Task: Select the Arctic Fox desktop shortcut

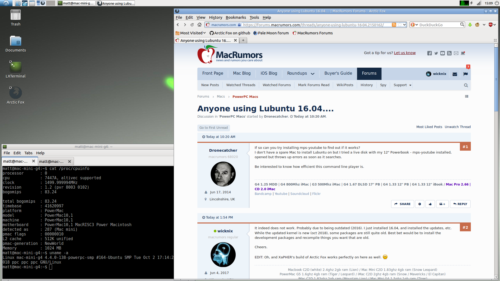Action: pos(16,96)
